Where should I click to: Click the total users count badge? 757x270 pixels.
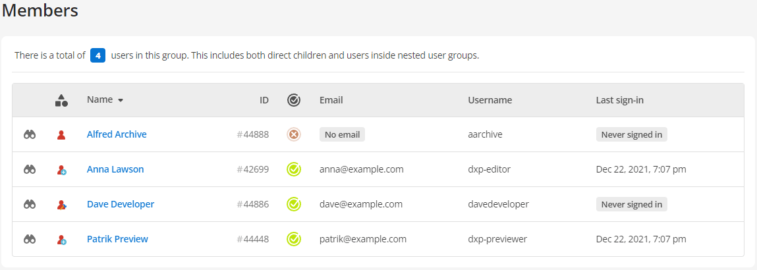click(x=98, y=55)
